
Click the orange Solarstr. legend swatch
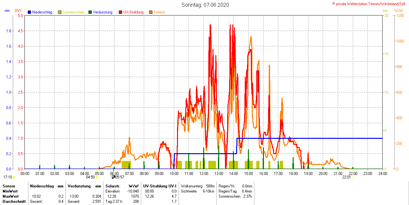coord(151,12)
